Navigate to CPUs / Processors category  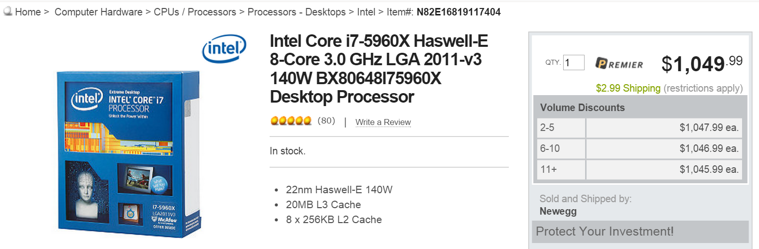point(195,12)
